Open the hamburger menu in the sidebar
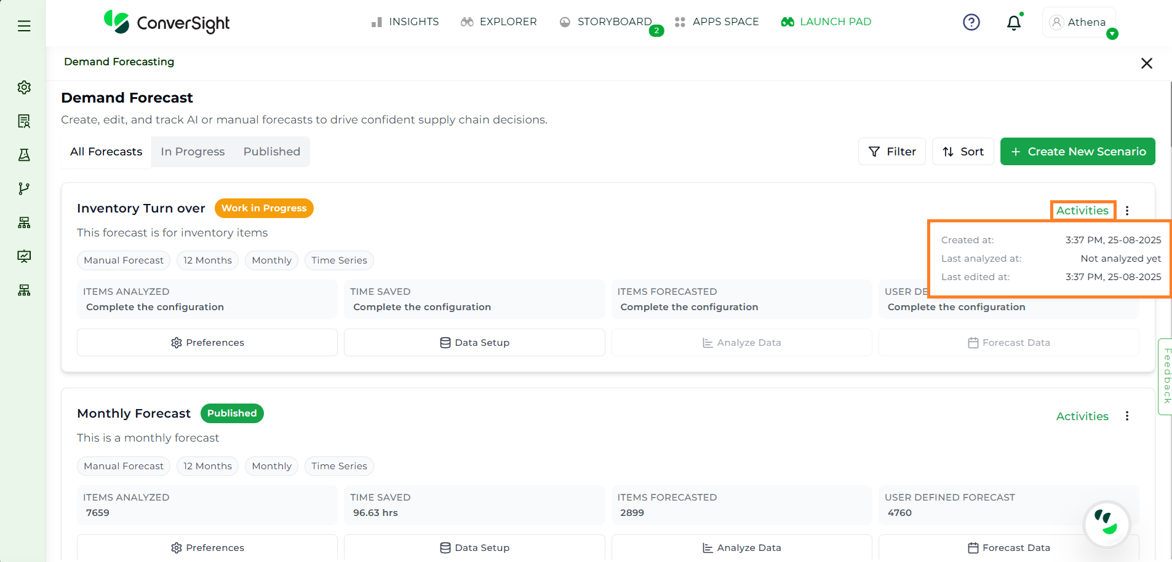1172x562 pixels. (x=24, y=26)
